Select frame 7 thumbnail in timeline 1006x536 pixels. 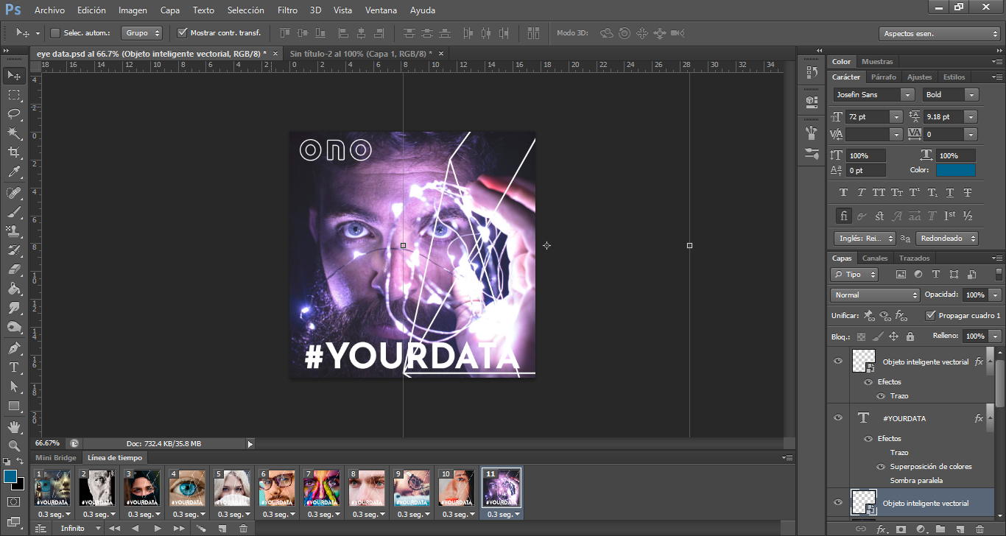[x=322, y=487]
